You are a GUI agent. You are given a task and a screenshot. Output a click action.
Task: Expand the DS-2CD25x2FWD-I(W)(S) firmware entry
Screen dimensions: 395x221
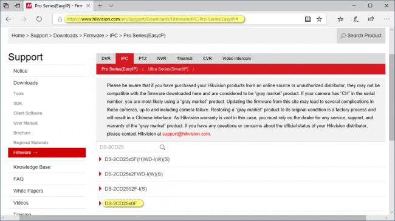(134, 174)
